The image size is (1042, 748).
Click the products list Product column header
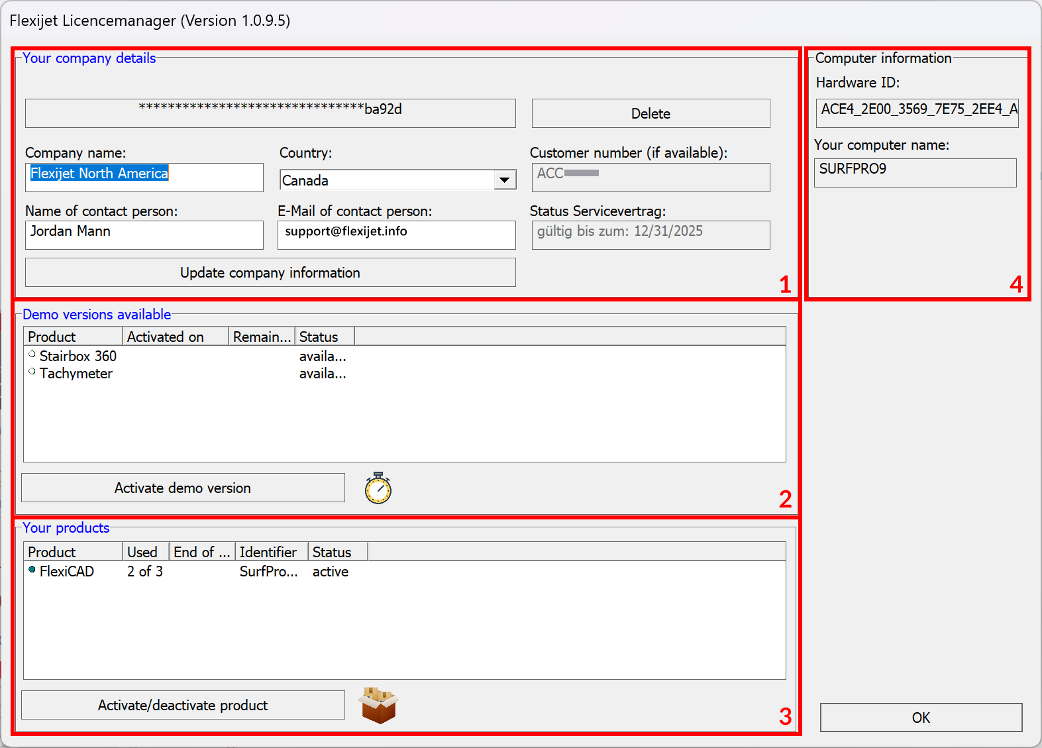point(73,552)
